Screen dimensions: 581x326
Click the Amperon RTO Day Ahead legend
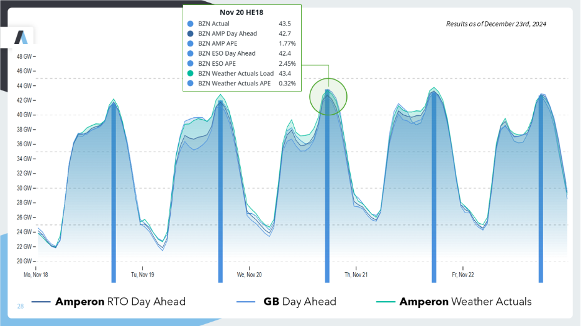pos(109,302)
